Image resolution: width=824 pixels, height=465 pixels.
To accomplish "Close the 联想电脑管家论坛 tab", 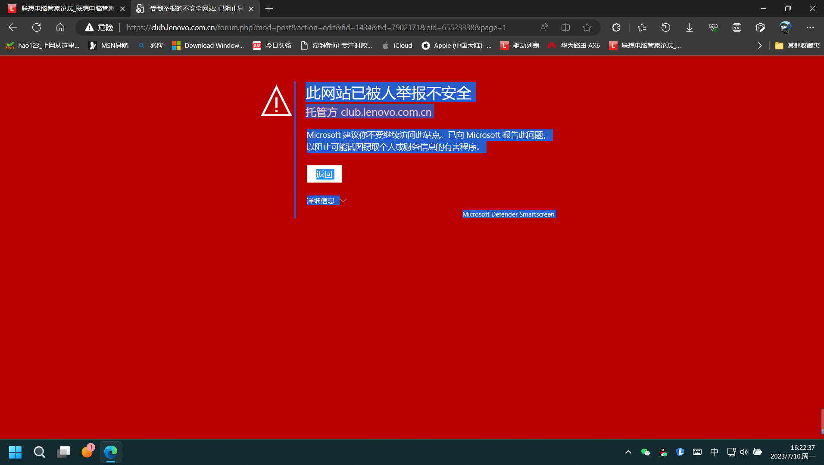I will pyautogui.click(x=122, y=9).
